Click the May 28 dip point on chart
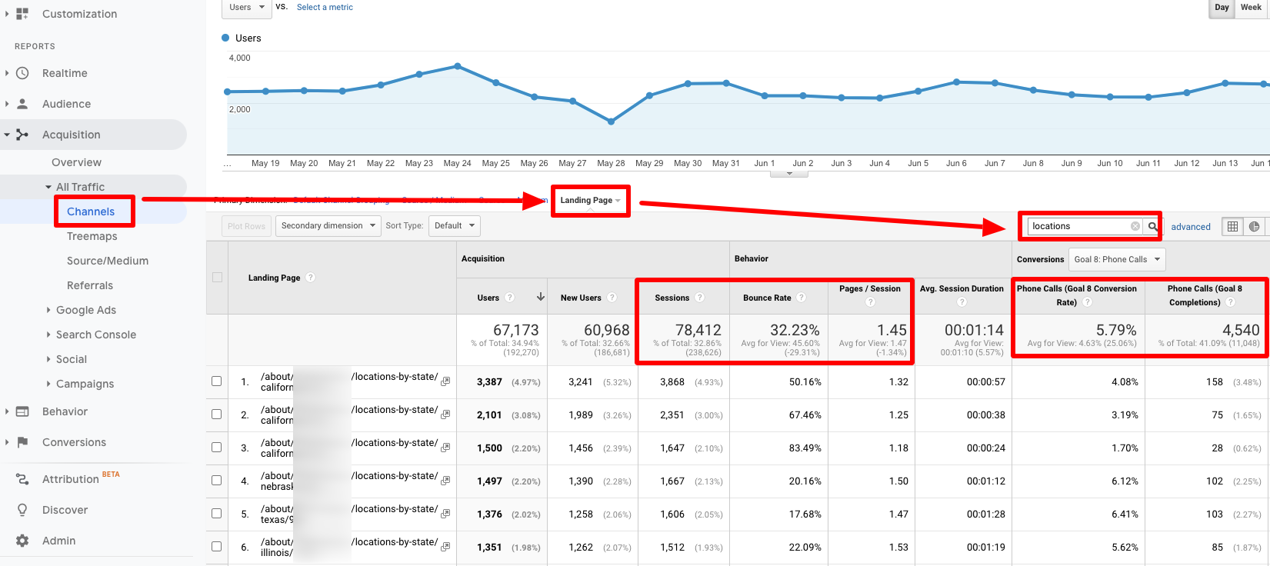Image resolution: width=1270 pixels, height=566 pixels. point(611,122)
